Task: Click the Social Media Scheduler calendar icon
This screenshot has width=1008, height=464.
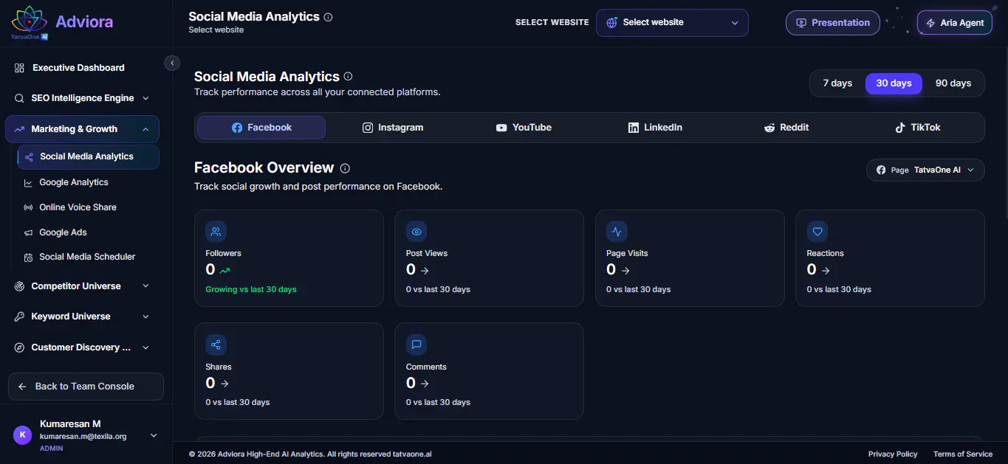Action: 28,257
